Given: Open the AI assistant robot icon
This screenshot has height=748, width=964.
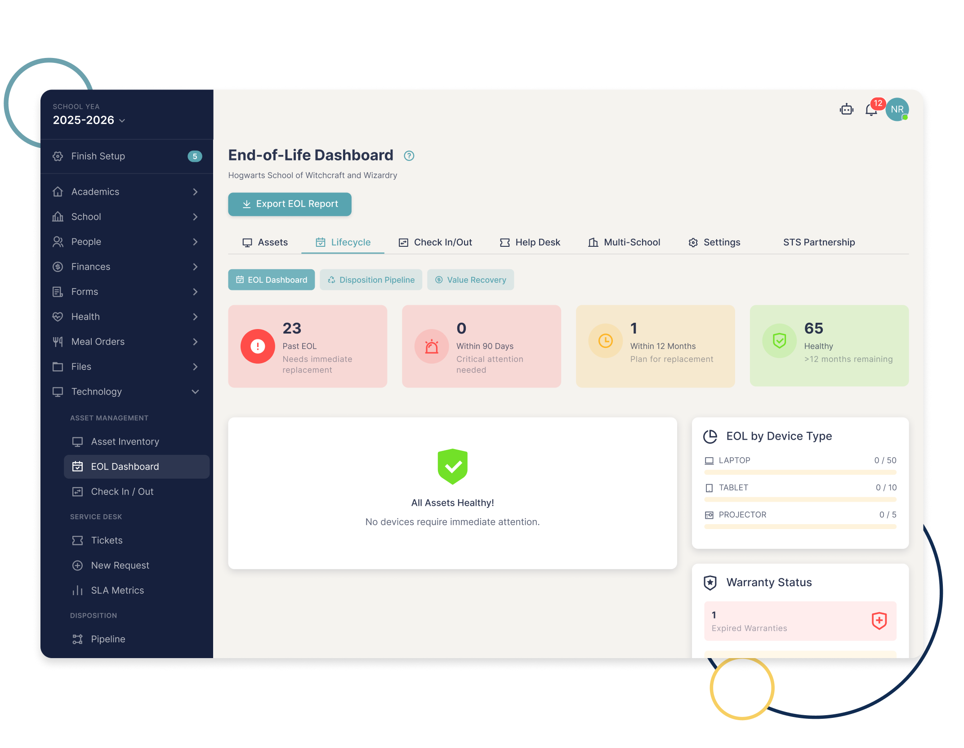Looking at the screenshot, I should pos(846,109).
